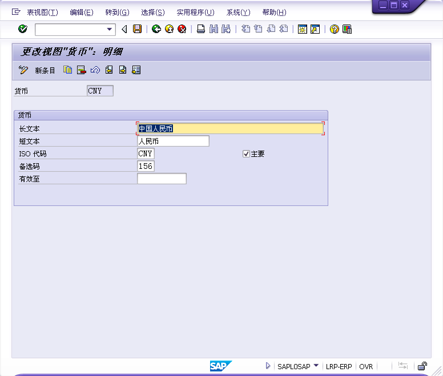Click the ISO 代码 field showing CNY

tap(146, 153)
